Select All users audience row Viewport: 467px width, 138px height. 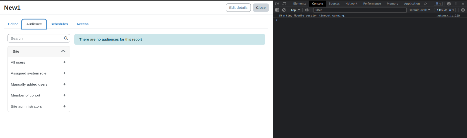[39, 62]
